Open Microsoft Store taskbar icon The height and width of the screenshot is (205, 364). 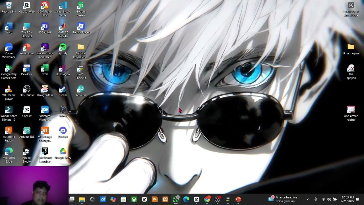point(123,199)
